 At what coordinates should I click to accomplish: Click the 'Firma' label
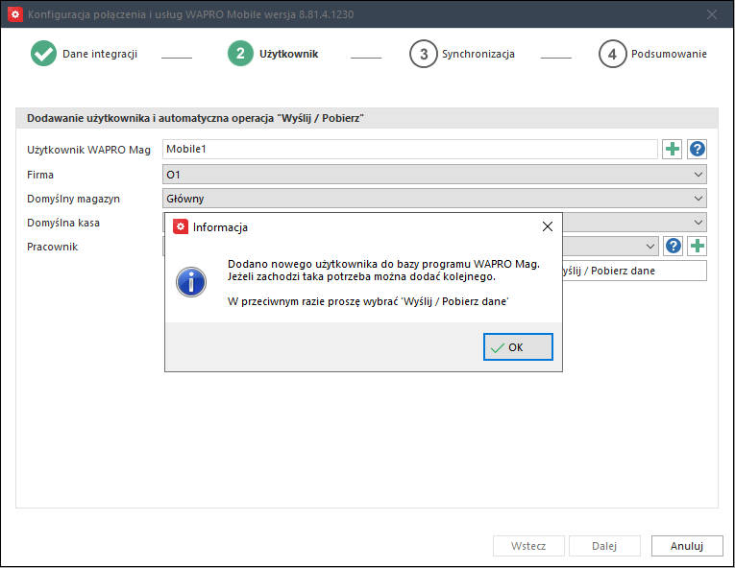click(40, 175)
